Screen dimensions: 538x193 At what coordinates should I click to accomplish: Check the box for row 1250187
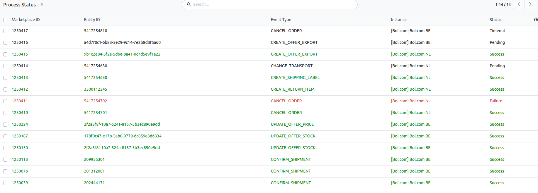(5, 136)
